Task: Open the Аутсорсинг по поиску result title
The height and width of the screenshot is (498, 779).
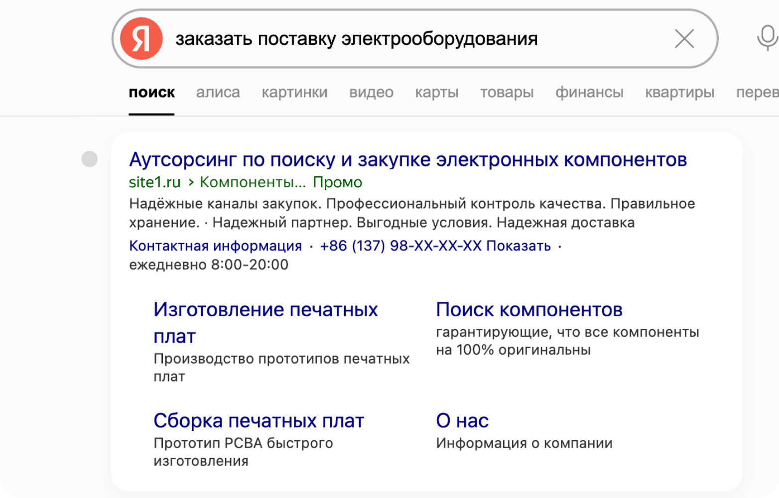Action: [407, 160]
